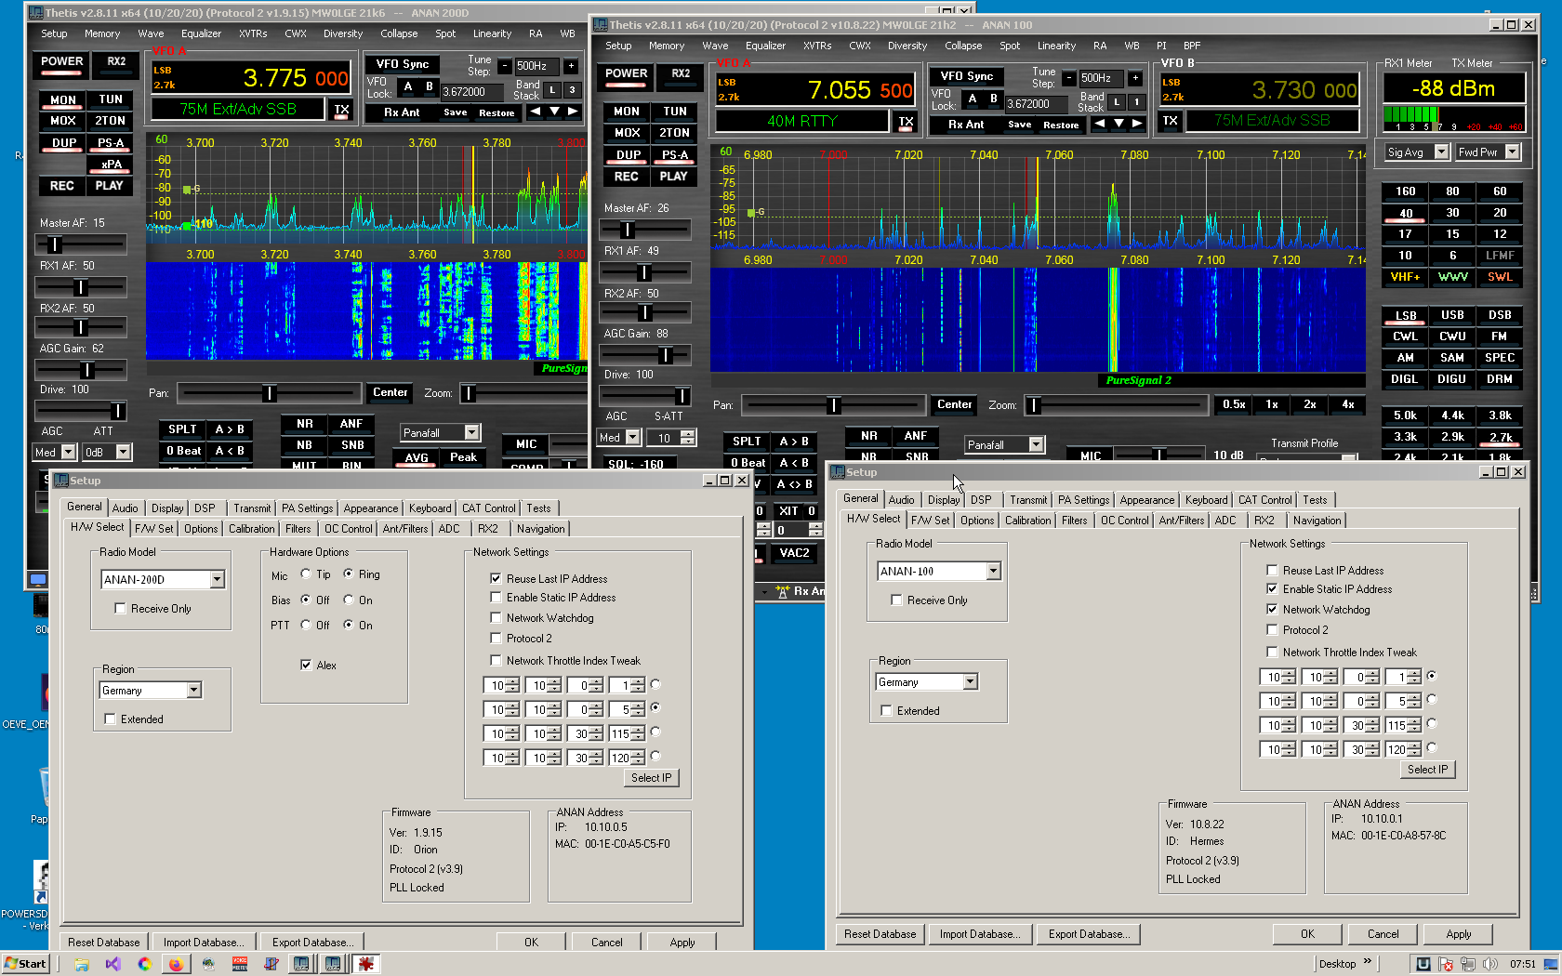Open Diversity menu in ANAN 200D window
1562x976 pixels.
(343, 33)
